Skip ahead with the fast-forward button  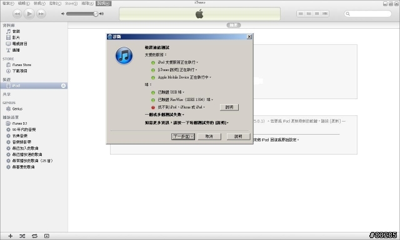click(x=41, y=14)
